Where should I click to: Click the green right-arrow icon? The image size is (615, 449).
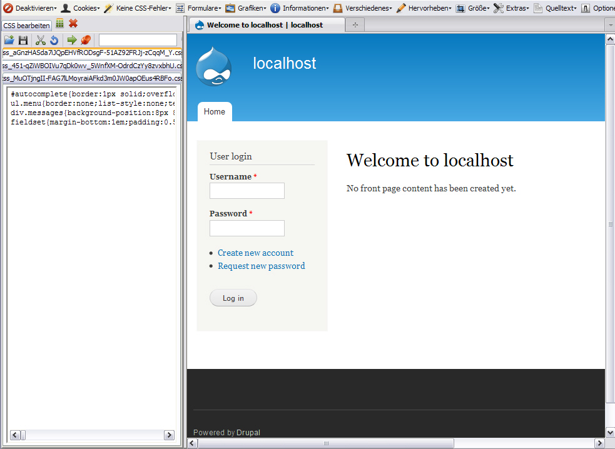tap(72, 40)
